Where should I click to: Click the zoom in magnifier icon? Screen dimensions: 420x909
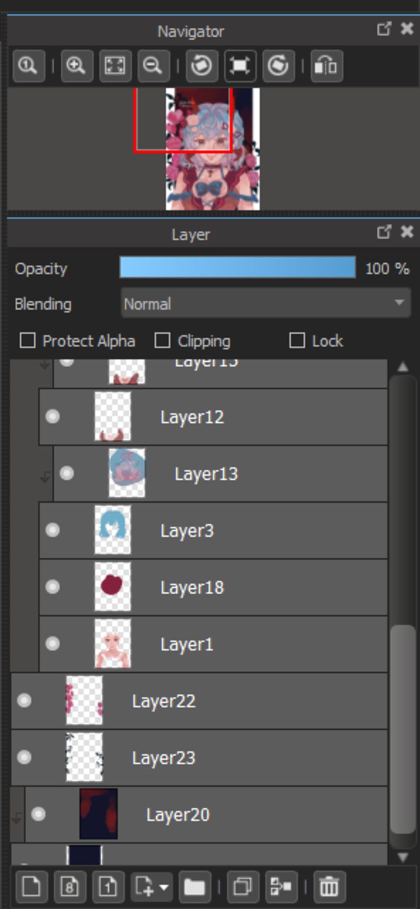(77, 66)
